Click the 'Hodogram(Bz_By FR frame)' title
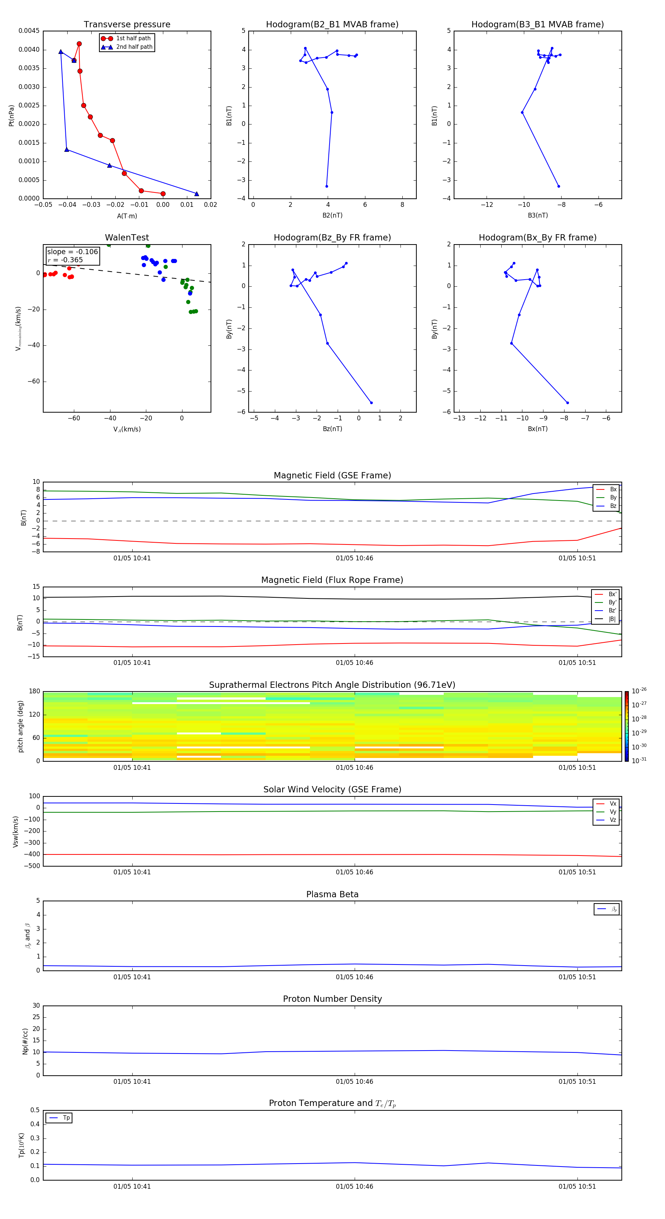The height and width of the screenshot is (1219, 665). 332,238
